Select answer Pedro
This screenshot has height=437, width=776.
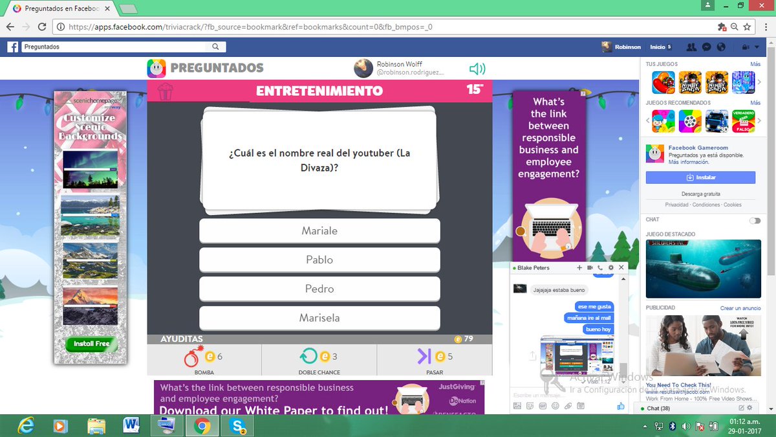[319, 289]
